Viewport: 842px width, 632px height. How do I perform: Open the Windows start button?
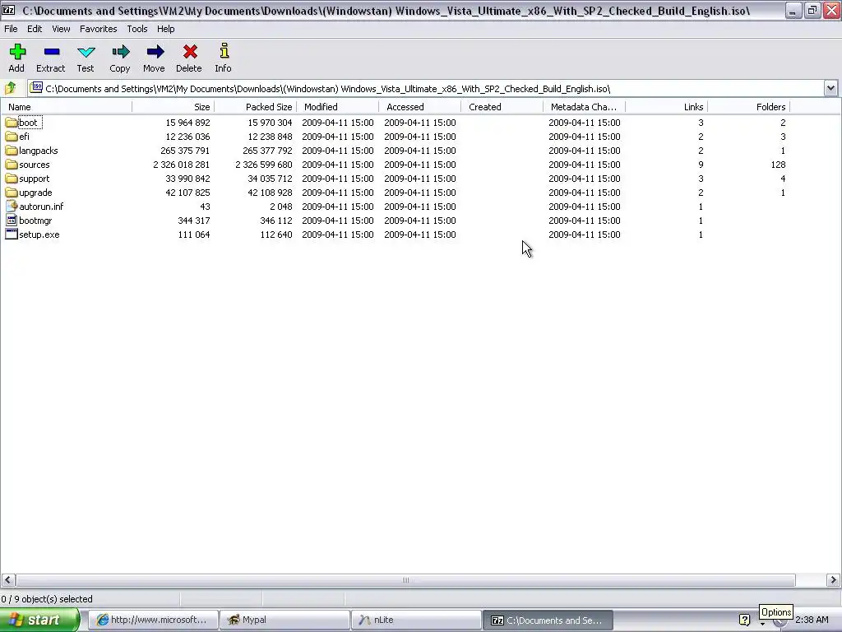click(39, 620)
